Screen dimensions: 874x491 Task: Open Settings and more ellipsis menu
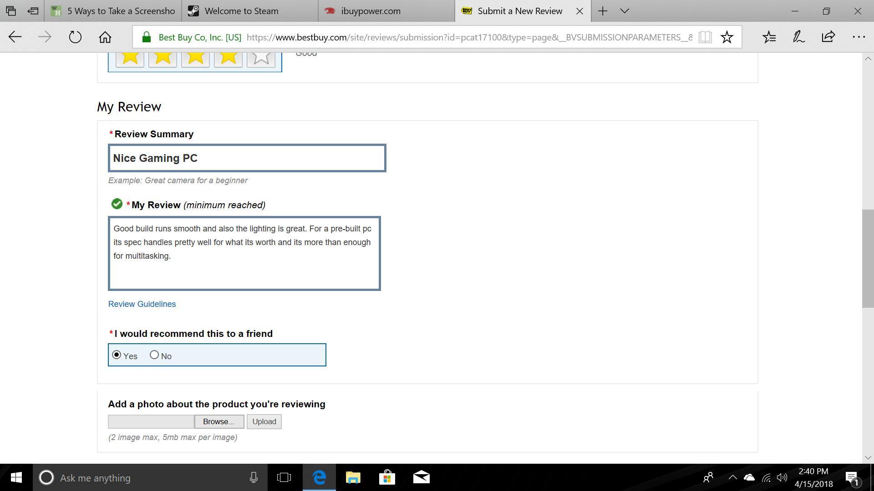[x=858, y=37]
